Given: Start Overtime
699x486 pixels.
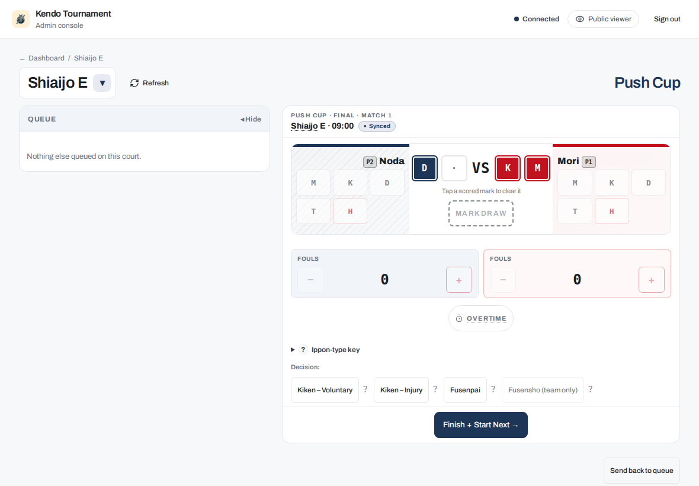Looking at the screenshot, I should point(481,318).
